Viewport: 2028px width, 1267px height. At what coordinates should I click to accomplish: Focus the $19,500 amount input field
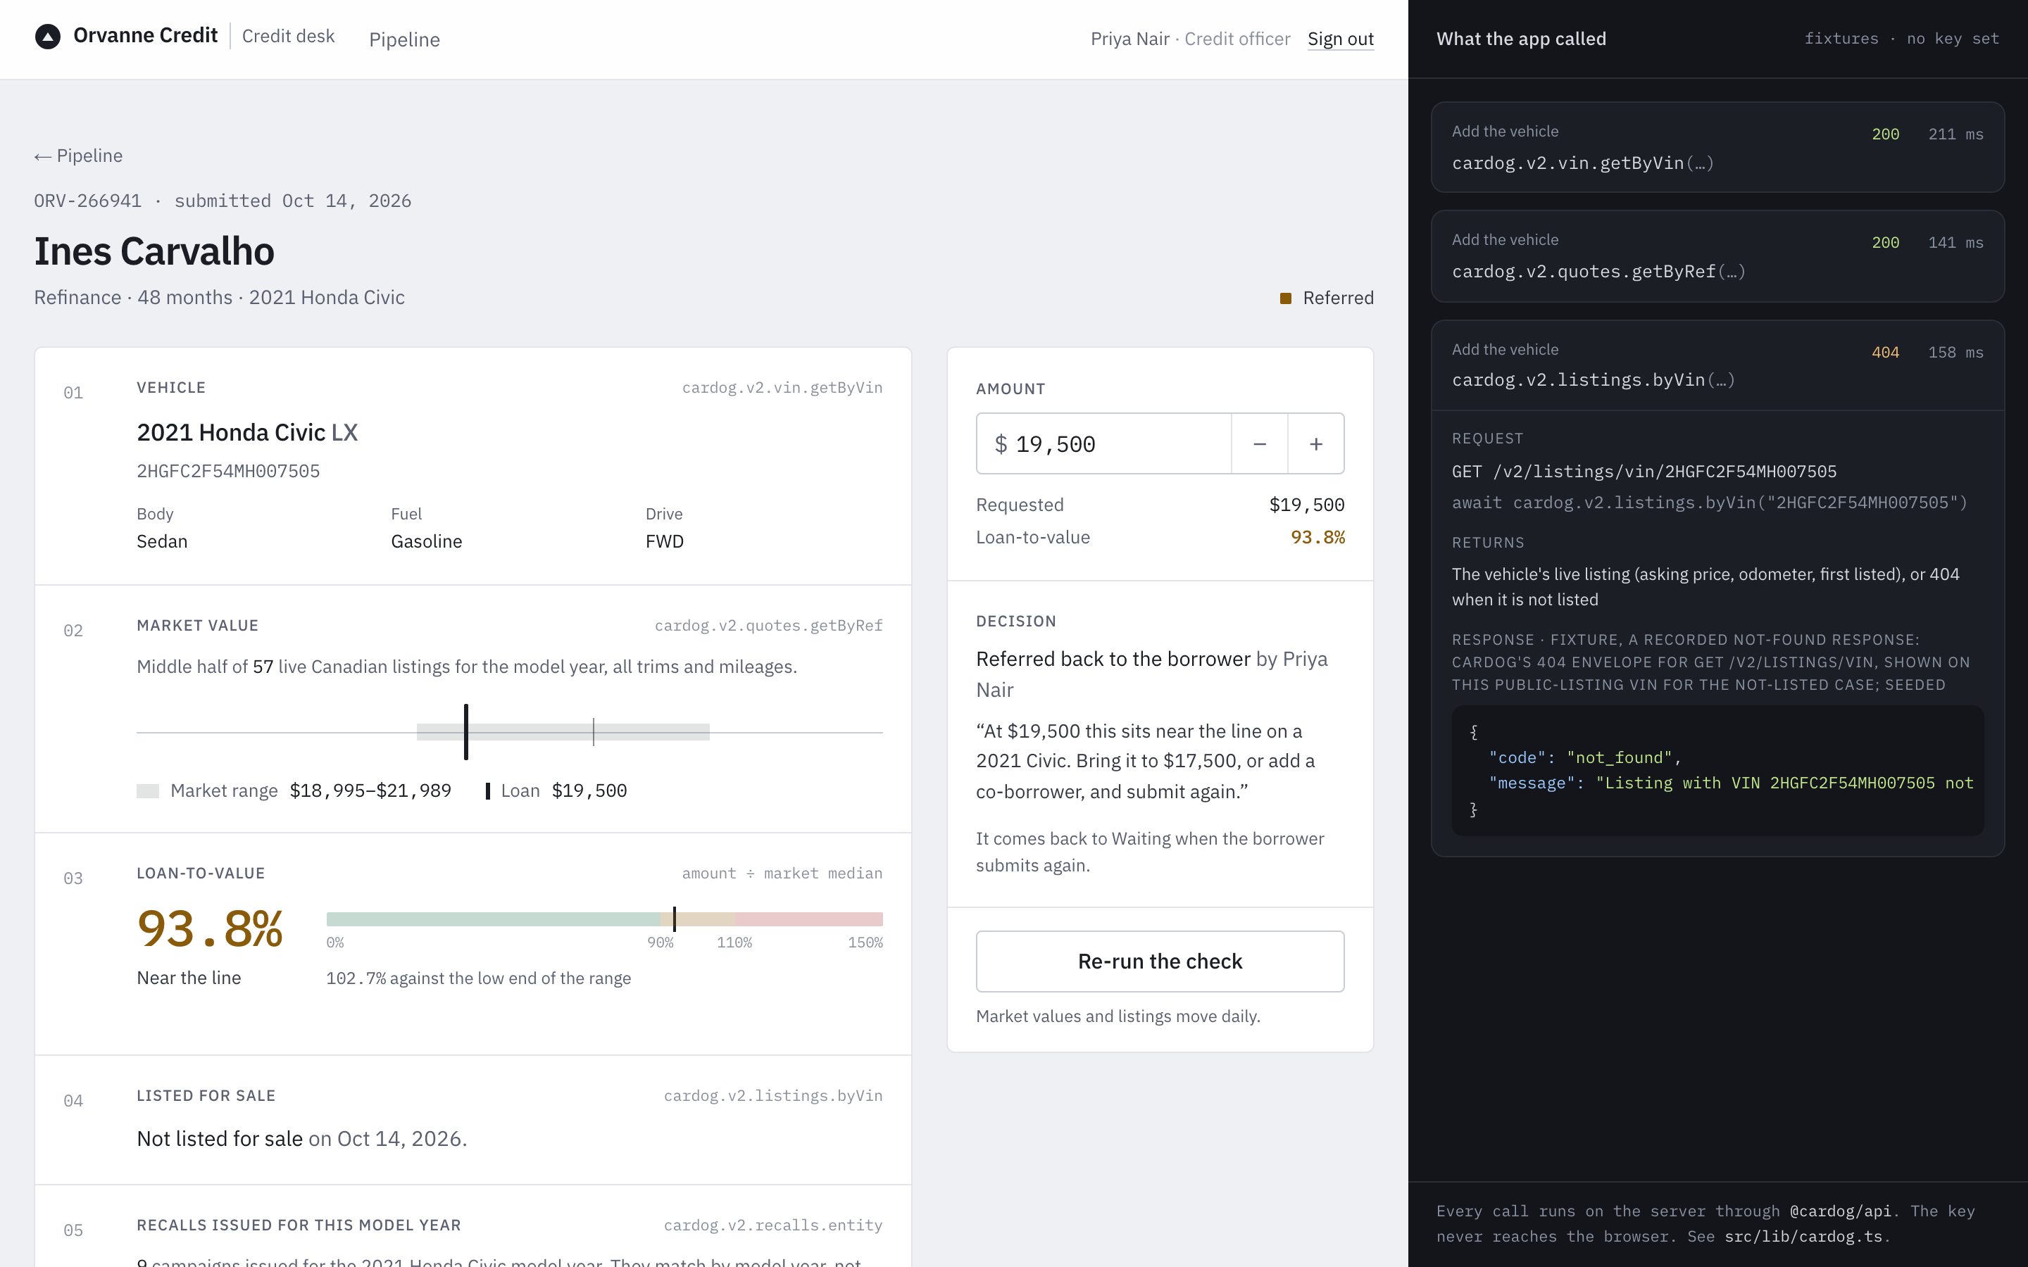1103,443
